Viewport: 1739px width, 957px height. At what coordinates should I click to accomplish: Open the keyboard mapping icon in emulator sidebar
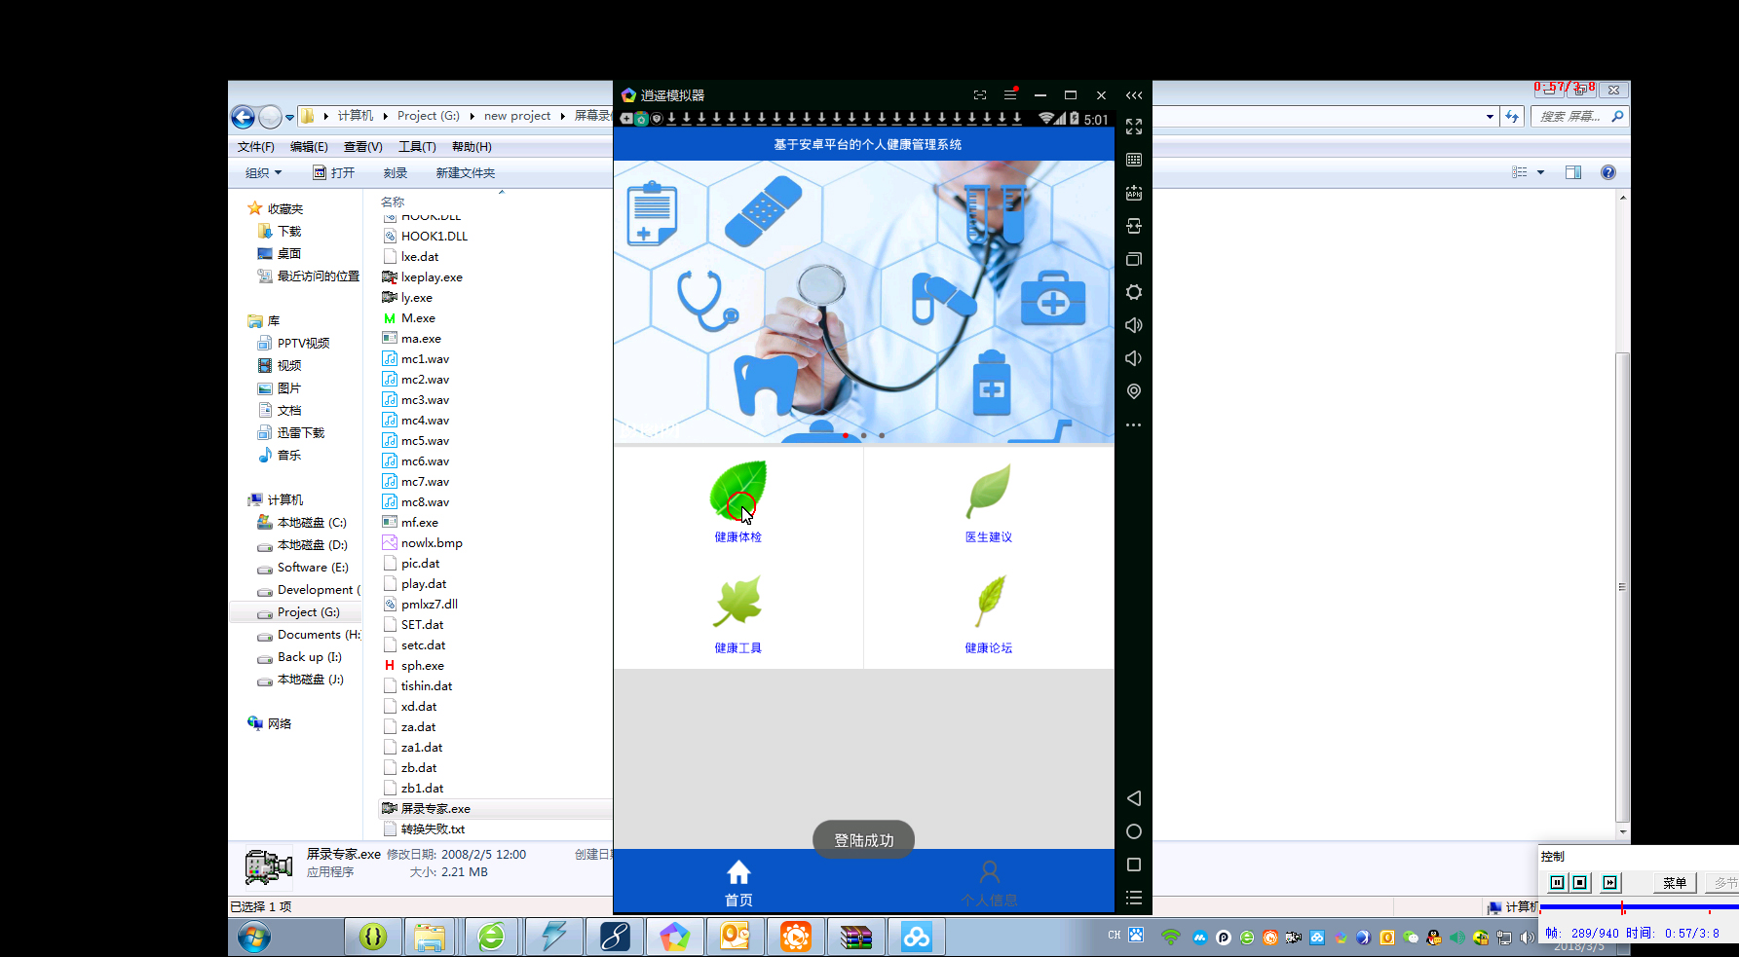click(x=1134, y=160)
